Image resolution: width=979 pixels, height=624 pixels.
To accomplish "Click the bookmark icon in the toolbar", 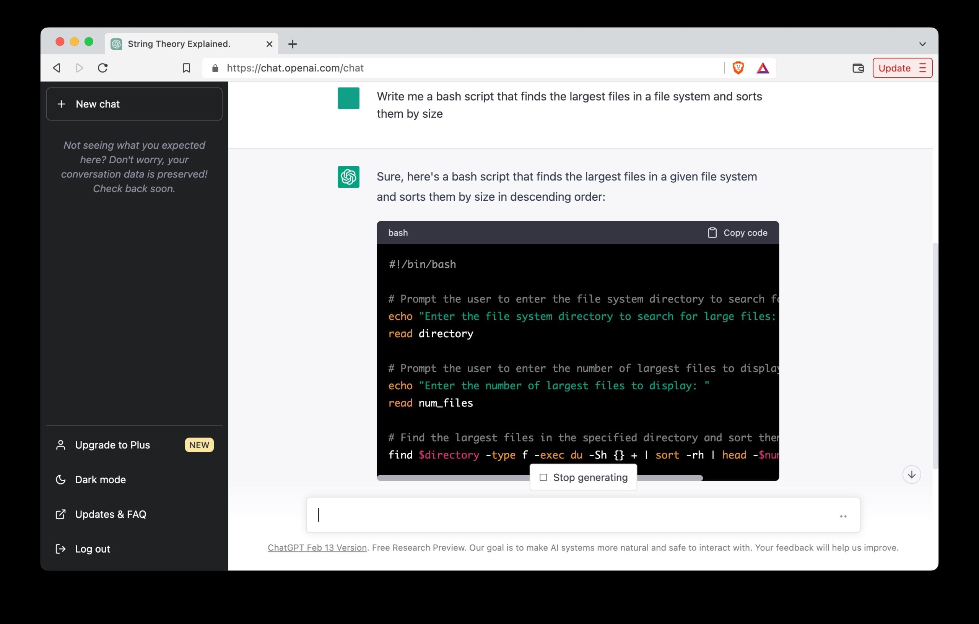I will tap(186, 68).
